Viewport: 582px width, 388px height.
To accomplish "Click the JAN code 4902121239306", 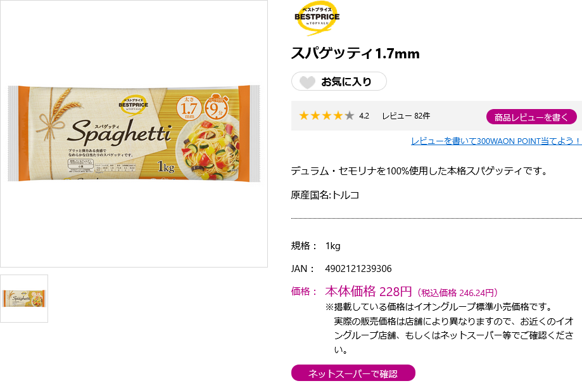I will (x=358, y=269).
